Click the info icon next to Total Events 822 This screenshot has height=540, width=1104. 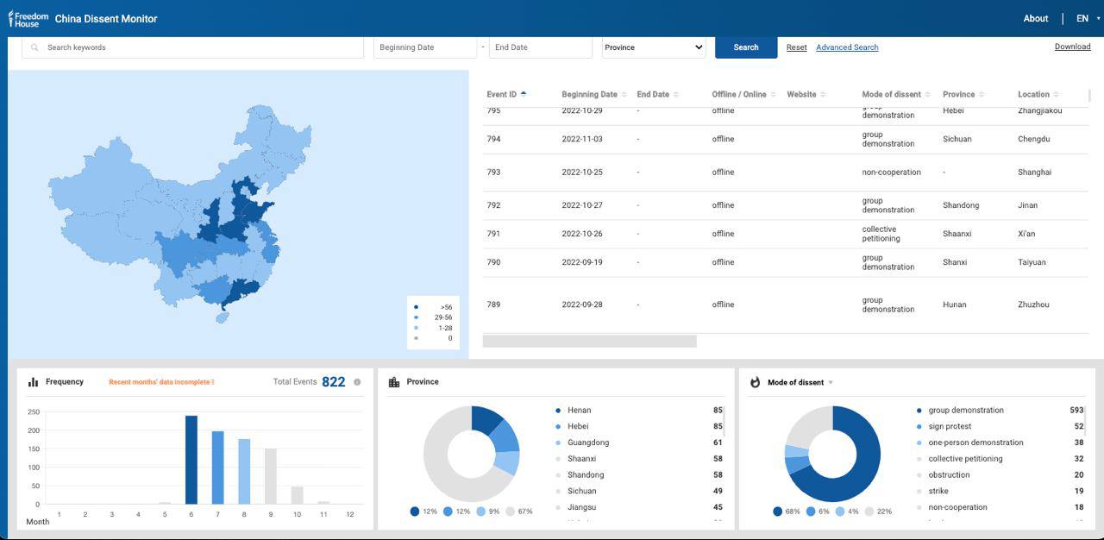[357, 382]
